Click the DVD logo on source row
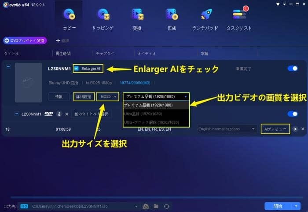 pyautogui.click(x=49, y=114)
